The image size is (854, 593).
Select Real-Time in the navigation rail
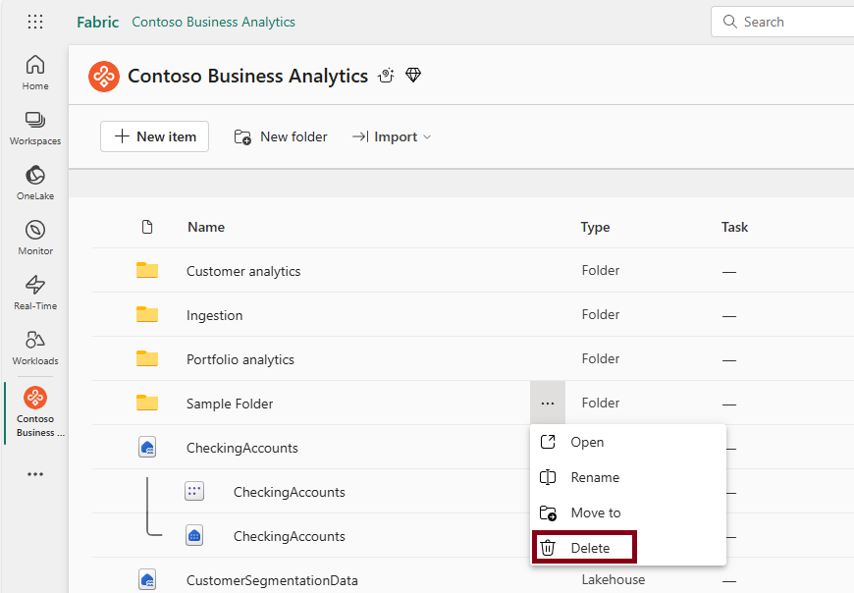click(x=34, y=291)
